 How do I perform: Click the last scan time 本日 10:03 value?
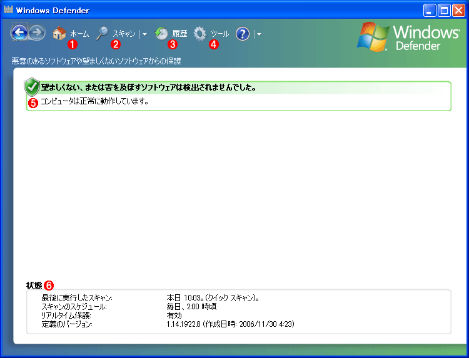click(x=213, y=298)
